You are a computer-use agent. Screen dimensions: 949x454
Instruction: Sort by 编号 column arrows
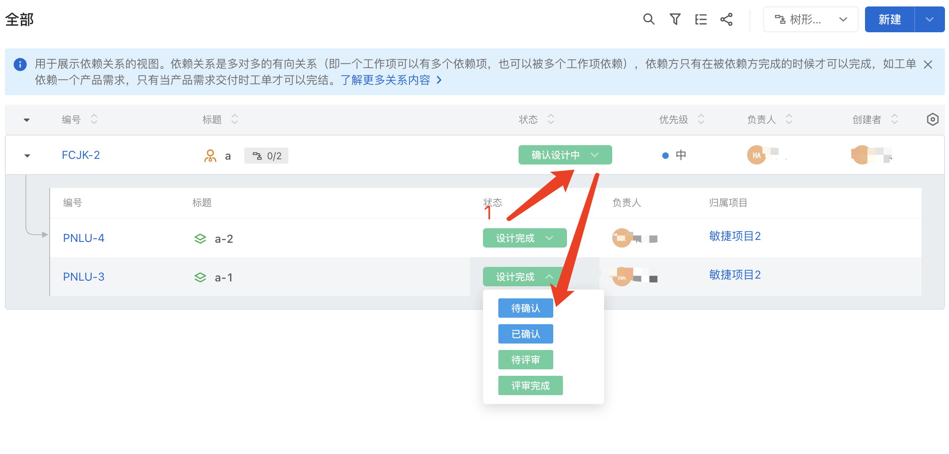pos(94,119)
